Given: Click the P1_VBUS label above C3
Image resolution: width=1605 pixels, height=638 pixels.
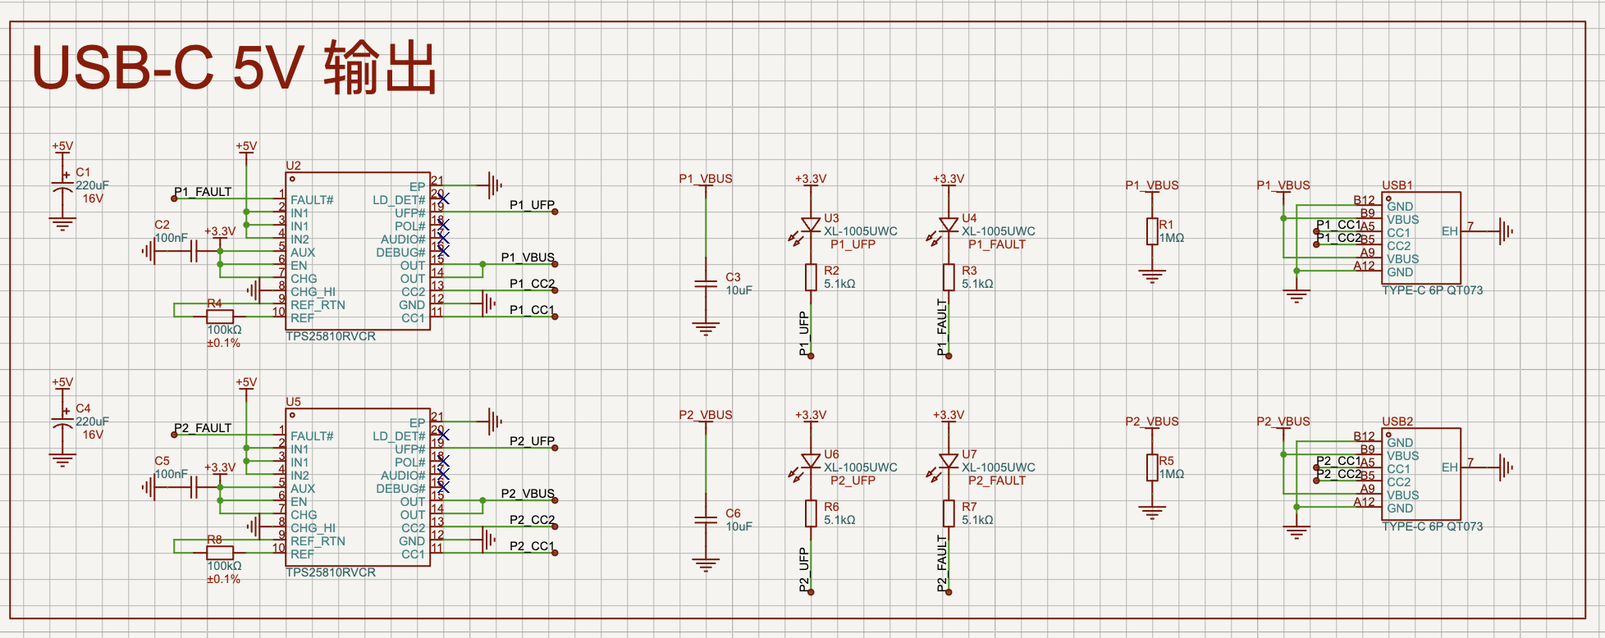Looking at the screenshot, I should [706, 179].
